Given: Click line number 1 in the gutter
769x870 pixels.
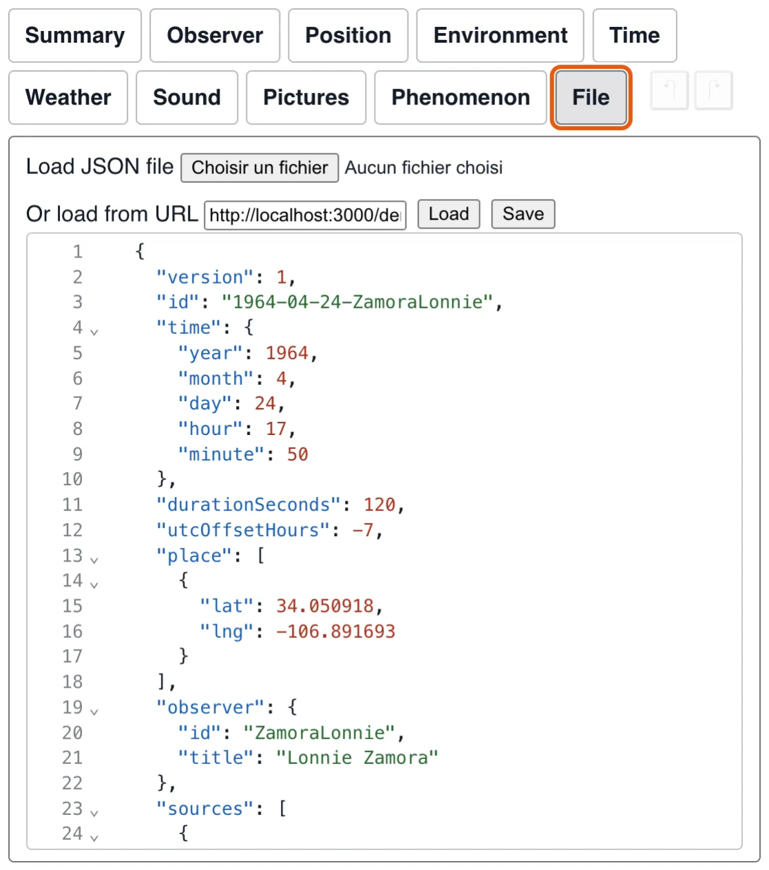Looking at the screenshot, I should point(78,252).
